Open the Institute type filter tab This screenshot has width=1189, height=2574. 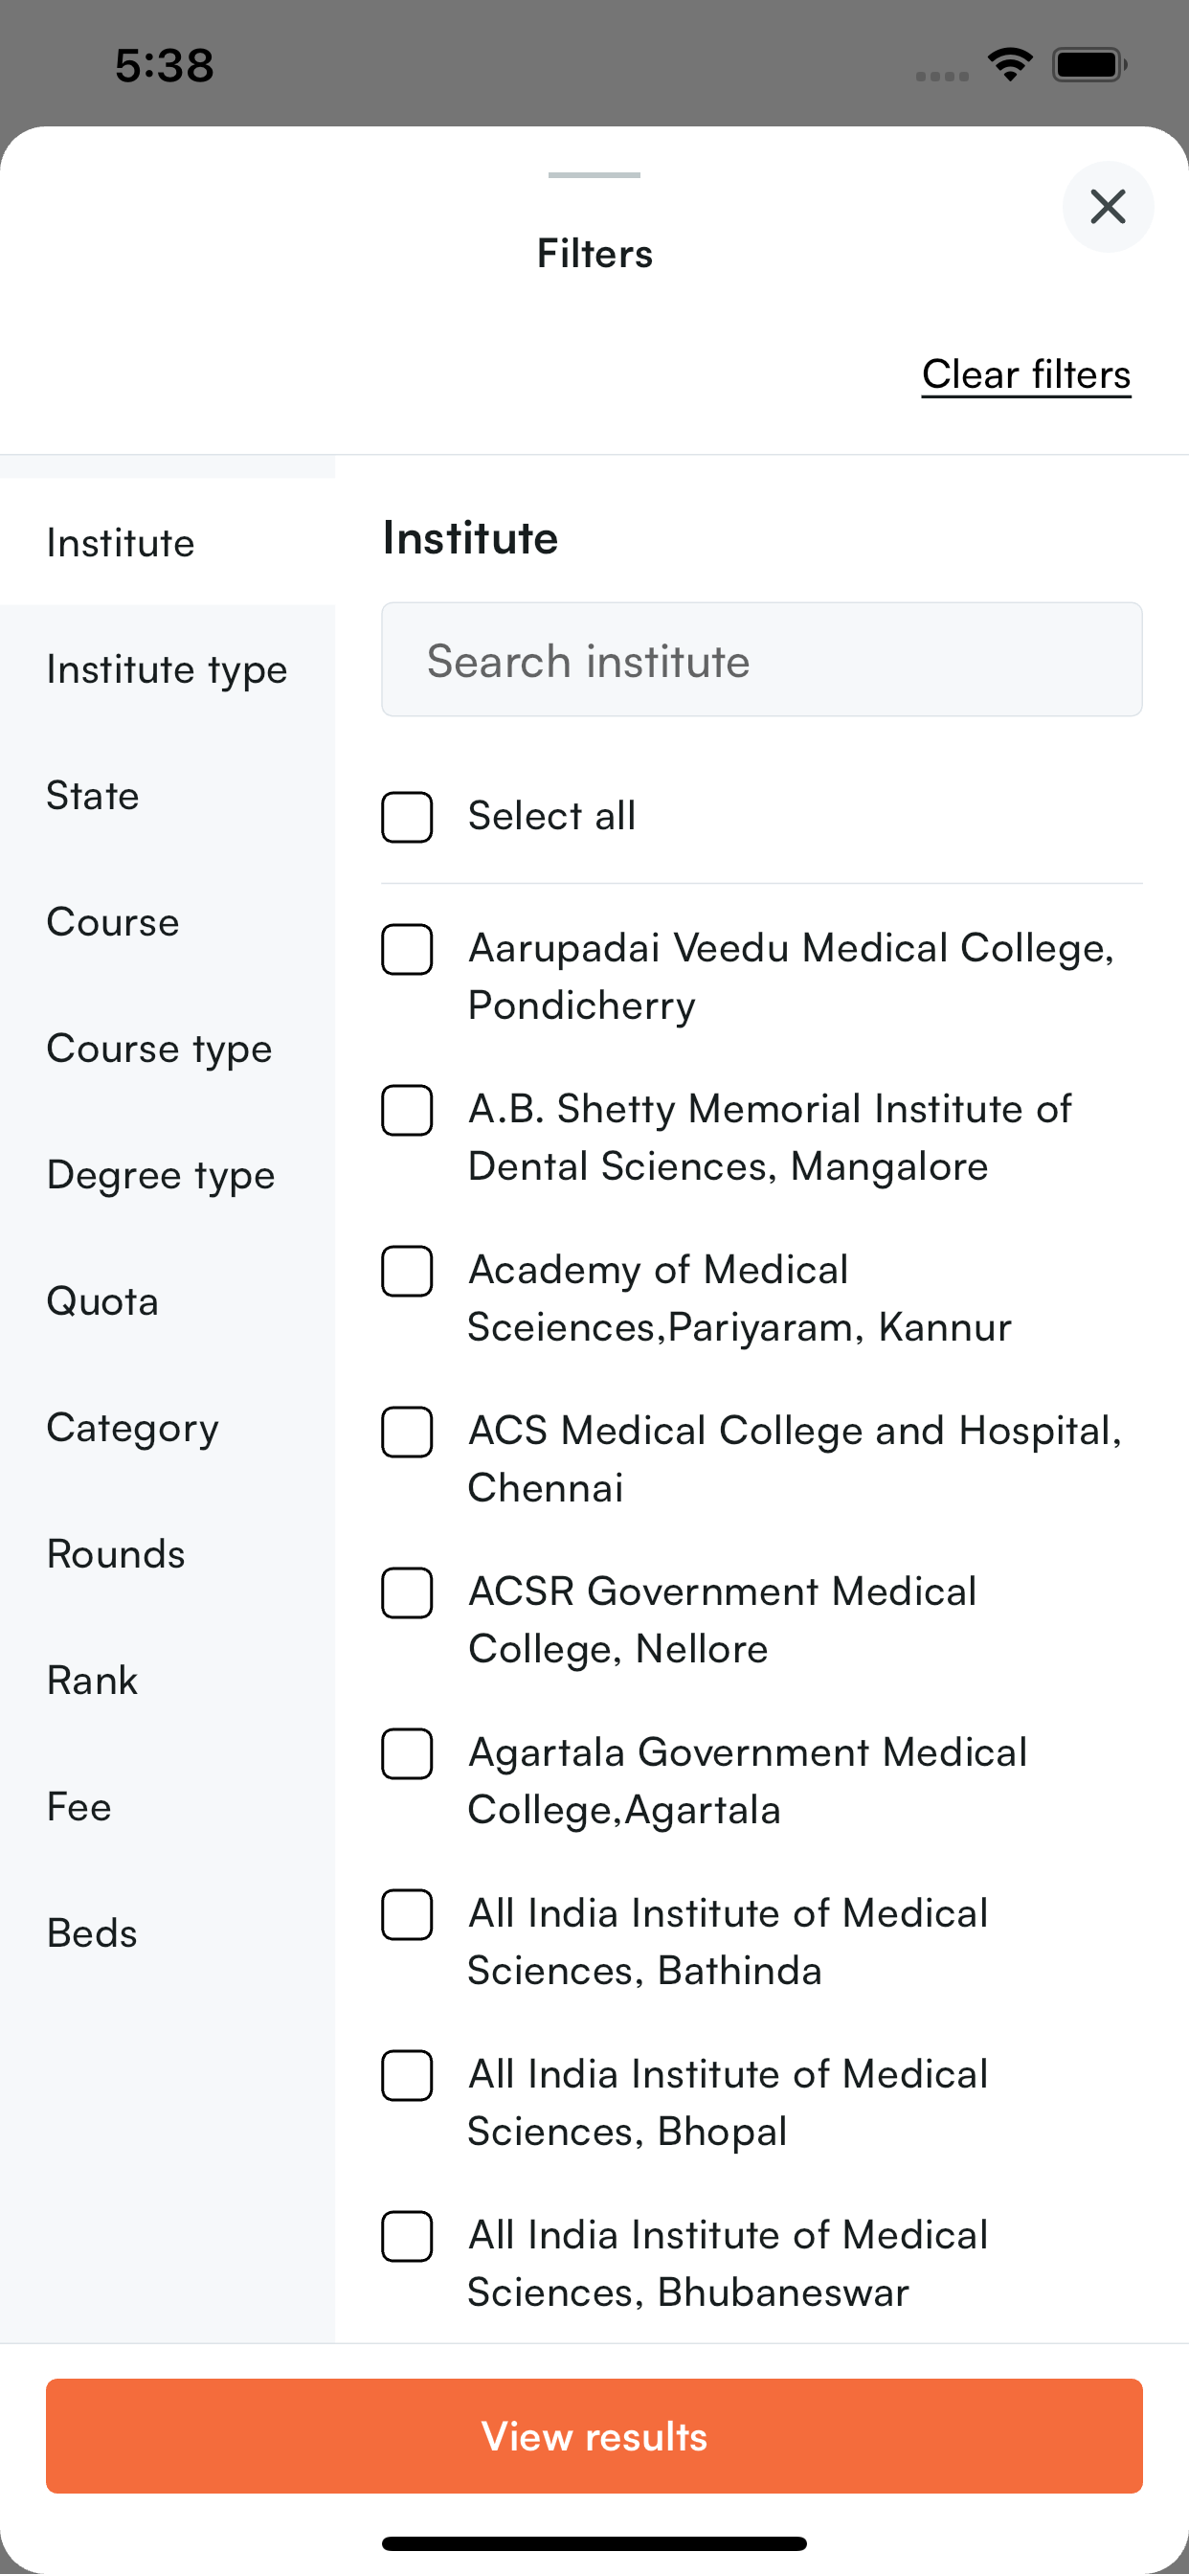click(167, 669)
